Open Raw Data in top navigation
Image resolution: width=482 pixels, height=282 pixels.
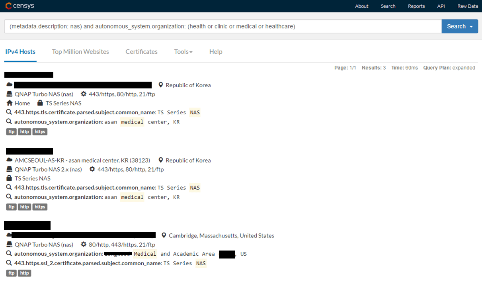point(468,6)
